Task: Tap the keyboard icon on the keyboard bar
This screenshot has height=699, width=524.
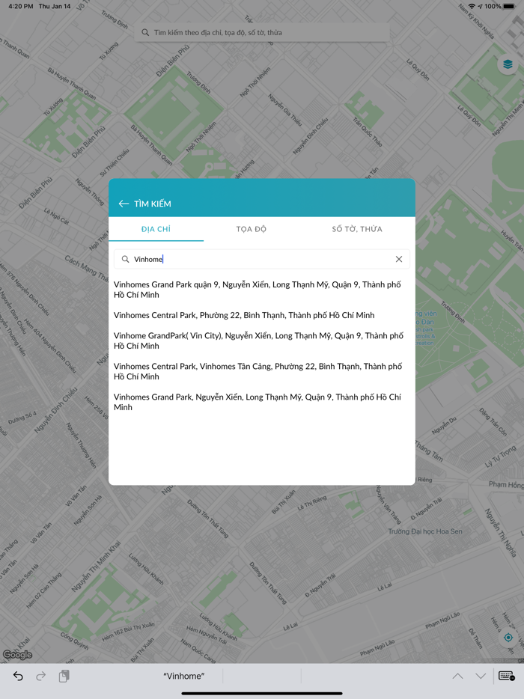Action: tap(507, 677)
